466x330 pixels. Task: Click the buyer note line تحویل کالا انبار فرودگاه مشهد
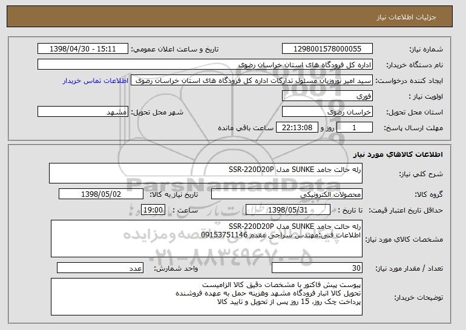pos(268,293)
